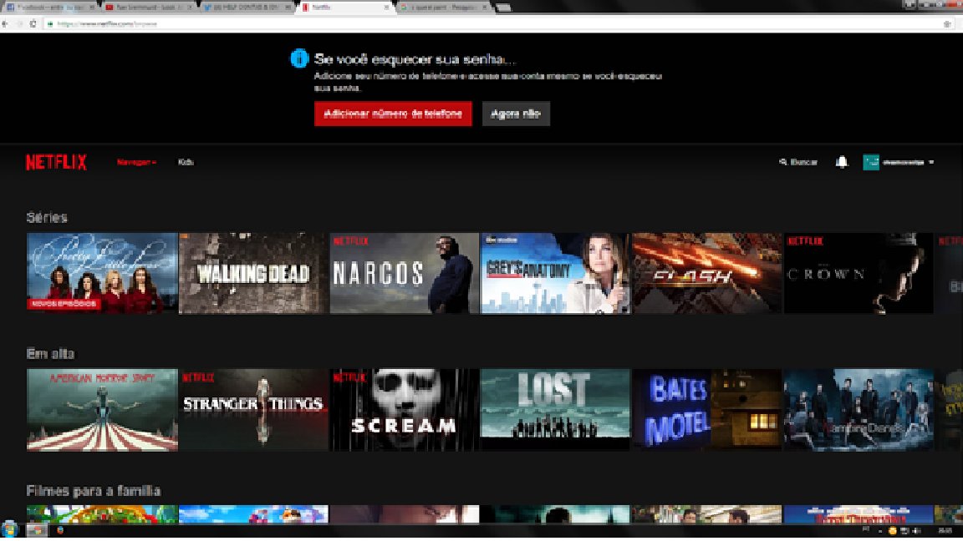Dismiss with Agora não button
This screenshot has height=541, width=963.
[516, 114]
